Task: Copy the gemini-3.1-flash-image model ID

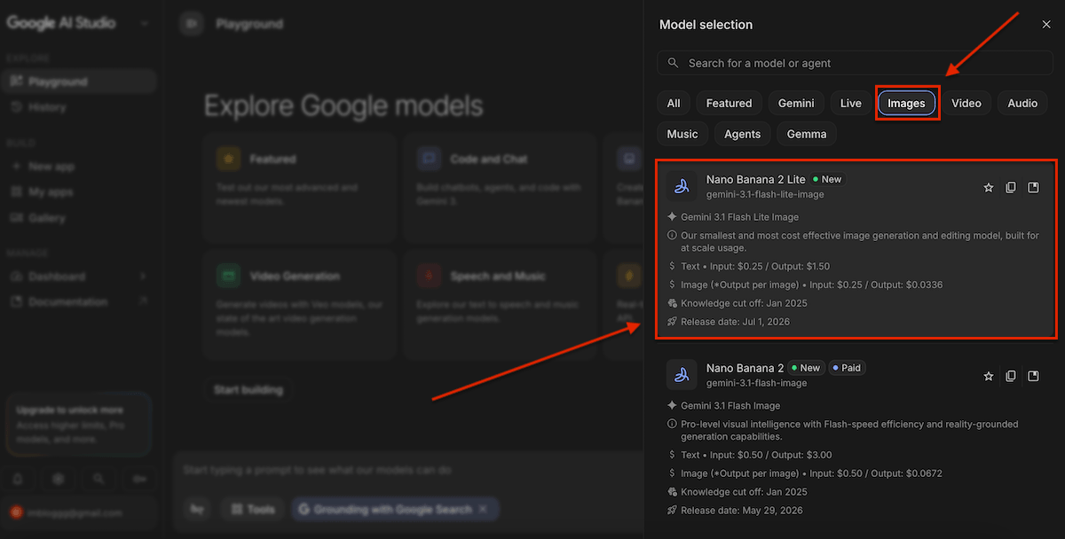Action: 1011,377
